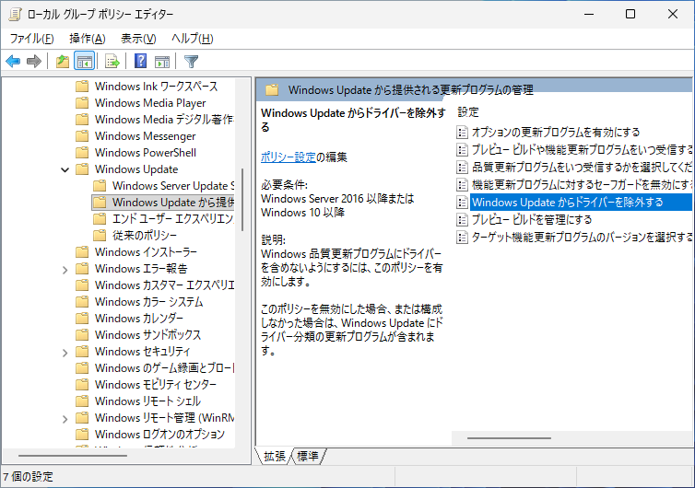Select プレビュー ビルドを管理にする setting

(x=532, y=219)
